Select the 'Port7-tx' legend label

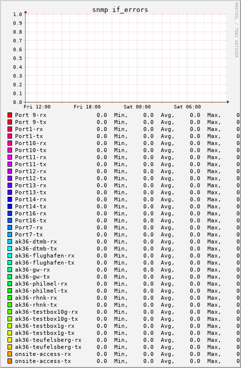[29, 234]
